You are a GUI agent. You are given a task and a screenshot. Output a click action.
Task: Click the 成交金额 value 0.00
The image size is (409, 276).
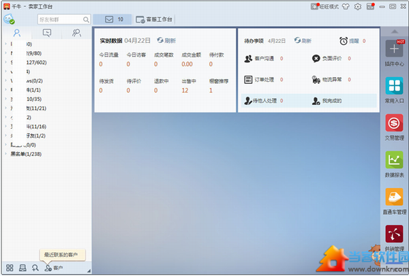[187, 64]
